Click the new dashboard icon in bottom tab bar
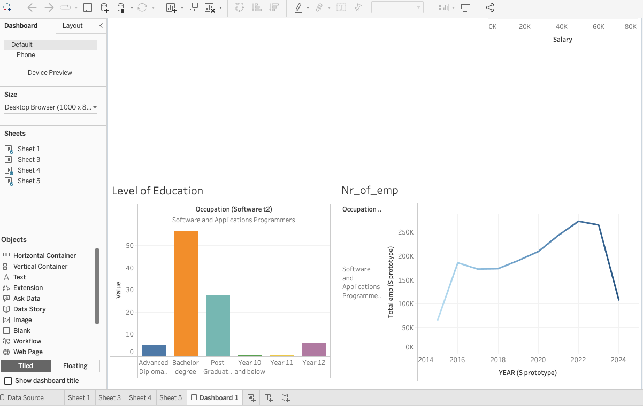The image size is (643, 406). 269,397
